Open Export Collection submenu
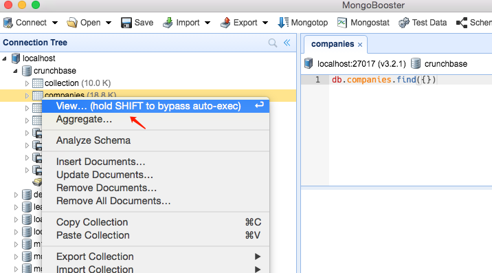Screen dimensions: 492x273 tap(155, 256)
